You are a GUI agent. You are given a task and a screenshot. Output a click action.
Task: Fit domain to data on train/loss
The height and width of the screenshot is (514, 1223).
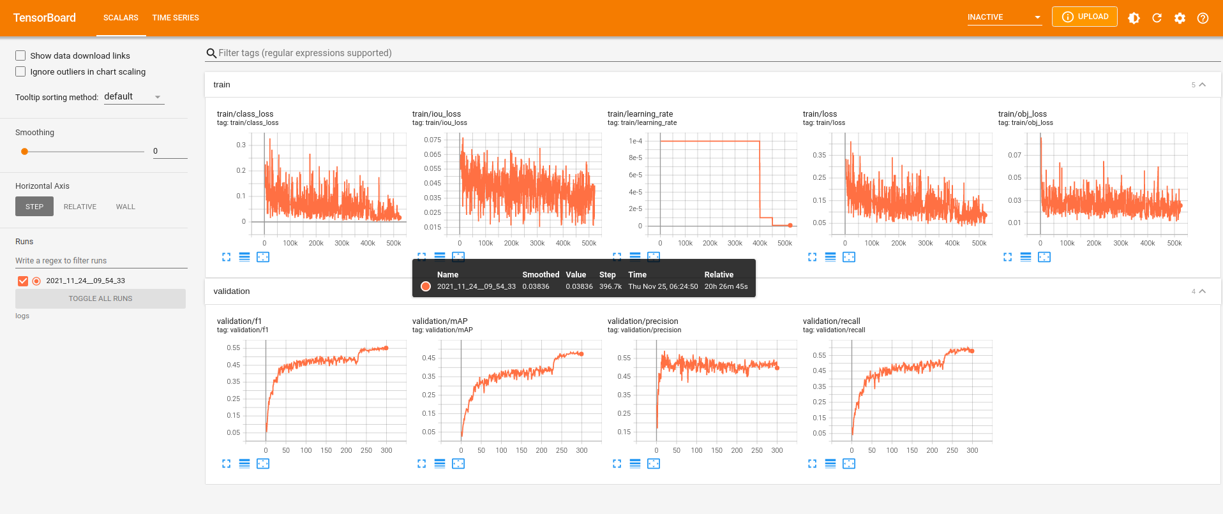pos(849,257)
